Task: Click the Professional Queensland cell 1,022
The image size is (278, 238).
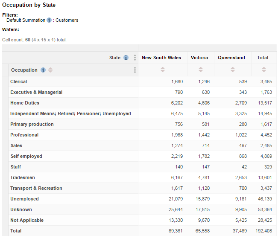Action: pos(241,135)
